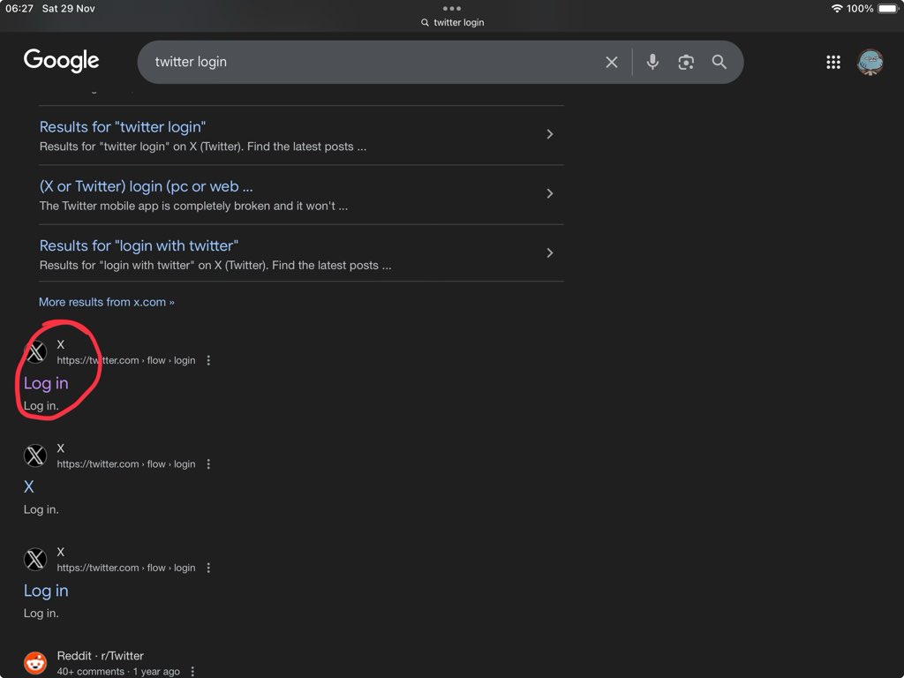904x678 pixels.
Task: Open 'Results for "twitter login"' link
Action: coord(122,127)
